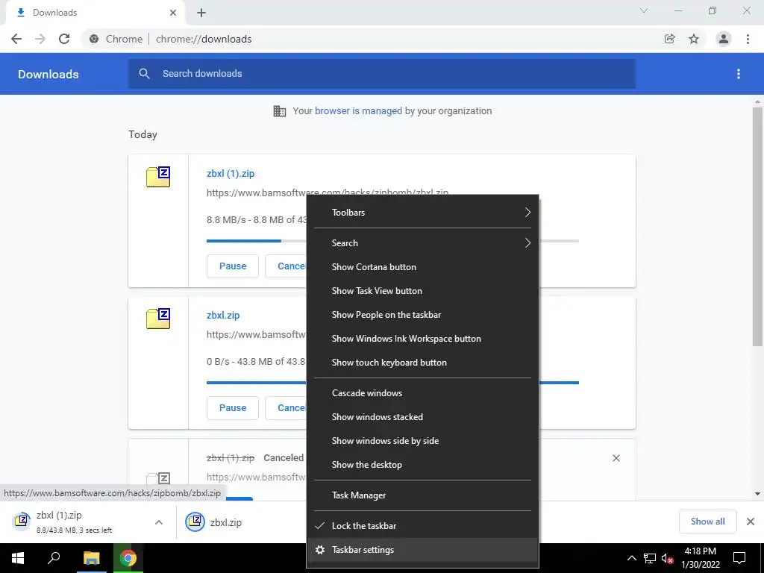This screenshot has height=573, width=764.
Task: Click the zbxl.zip download progress bar
Action: coord(257,383)
